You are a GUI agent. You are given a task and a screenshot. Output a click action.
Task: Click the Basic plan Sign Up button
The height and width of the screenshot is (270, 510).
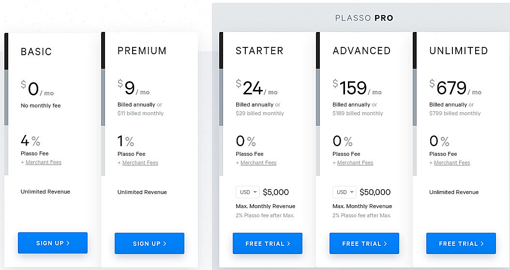click(53, 243)
